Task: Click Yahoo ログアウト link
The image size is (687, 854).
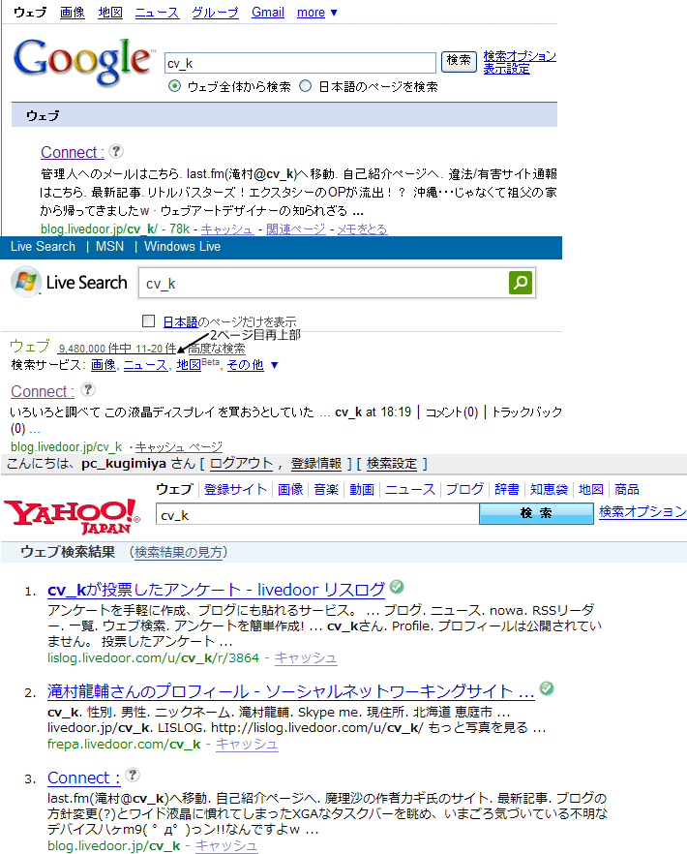Action: [x=241, y=464]
